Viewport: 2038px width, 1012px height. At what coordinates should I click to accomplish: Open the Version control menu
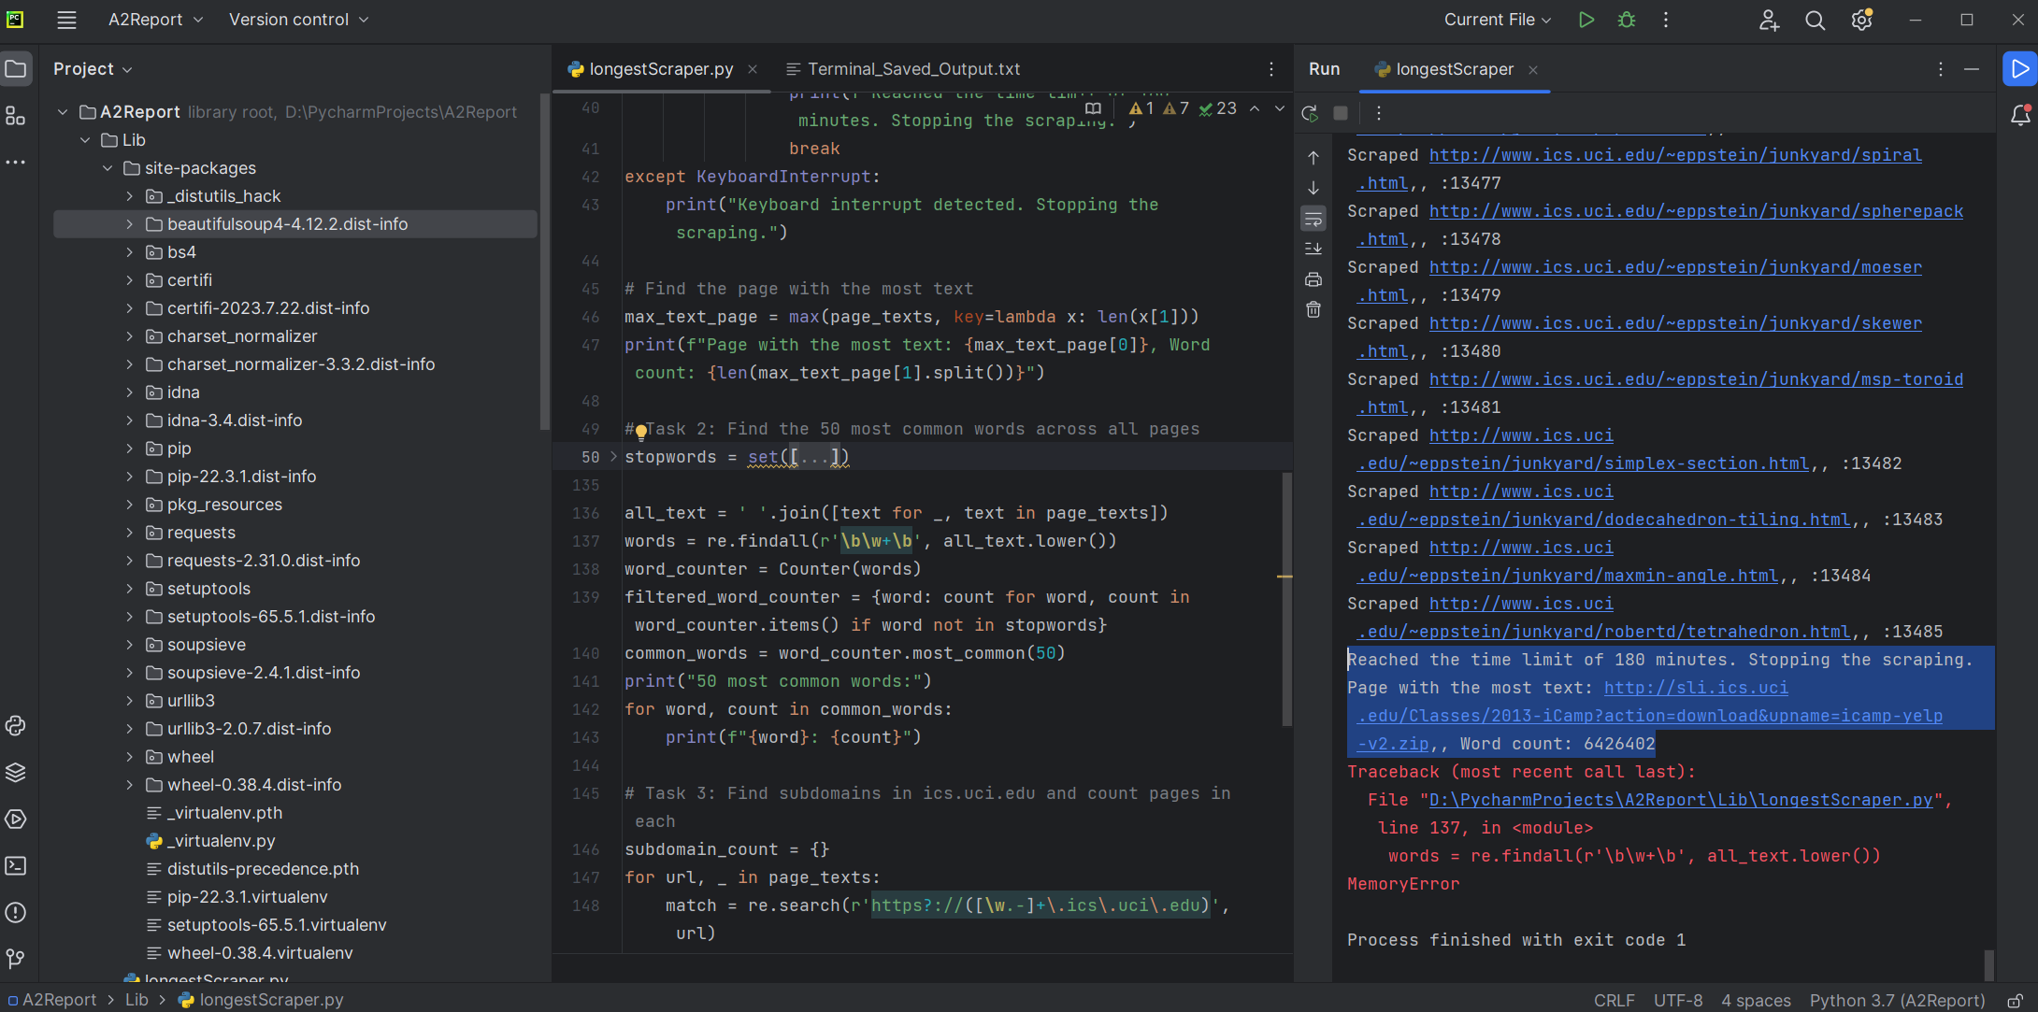pyautogui.click(x=298, y=20)
